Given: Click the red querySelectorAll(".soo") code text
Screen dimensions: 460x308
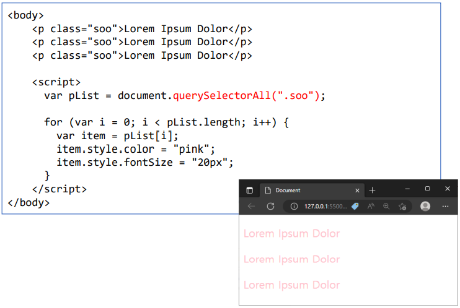Looking at the screenshot, I should click(x=246, y=96).
